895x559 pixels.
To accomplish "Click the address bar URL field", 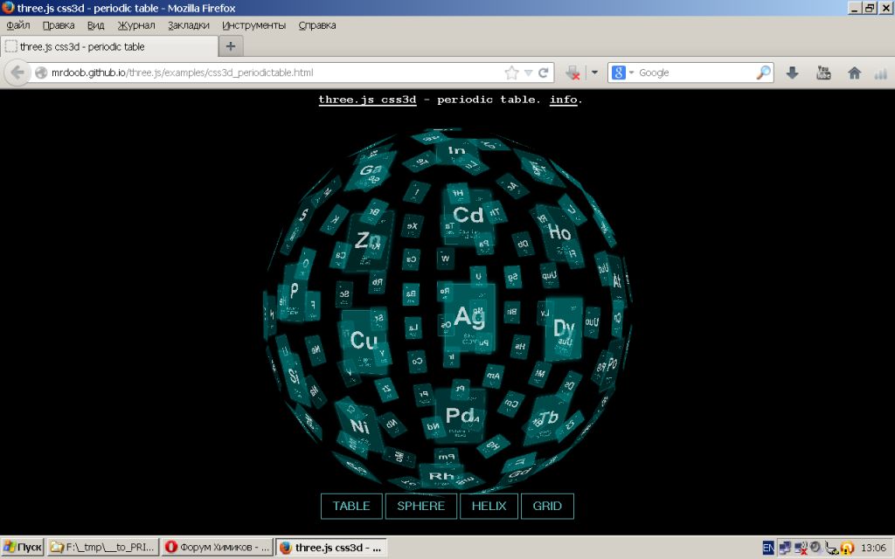I will [x=262, y=72].
